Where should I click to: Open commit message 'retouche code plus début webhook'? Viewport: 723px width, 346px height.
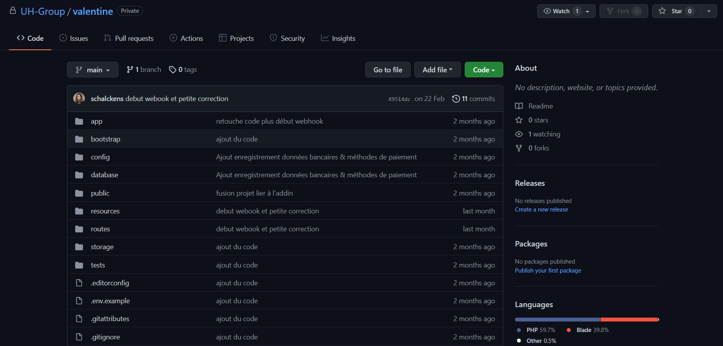[270, 121]
